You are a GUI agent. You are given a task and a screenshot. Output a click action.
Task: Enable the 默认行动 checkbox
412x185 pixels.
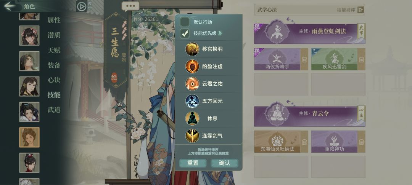point(185,22)
